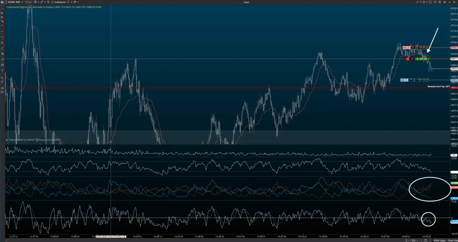458x242 pixels.
Task: Click the topmost tool icon in left toolbar
Action: [2, 8]
